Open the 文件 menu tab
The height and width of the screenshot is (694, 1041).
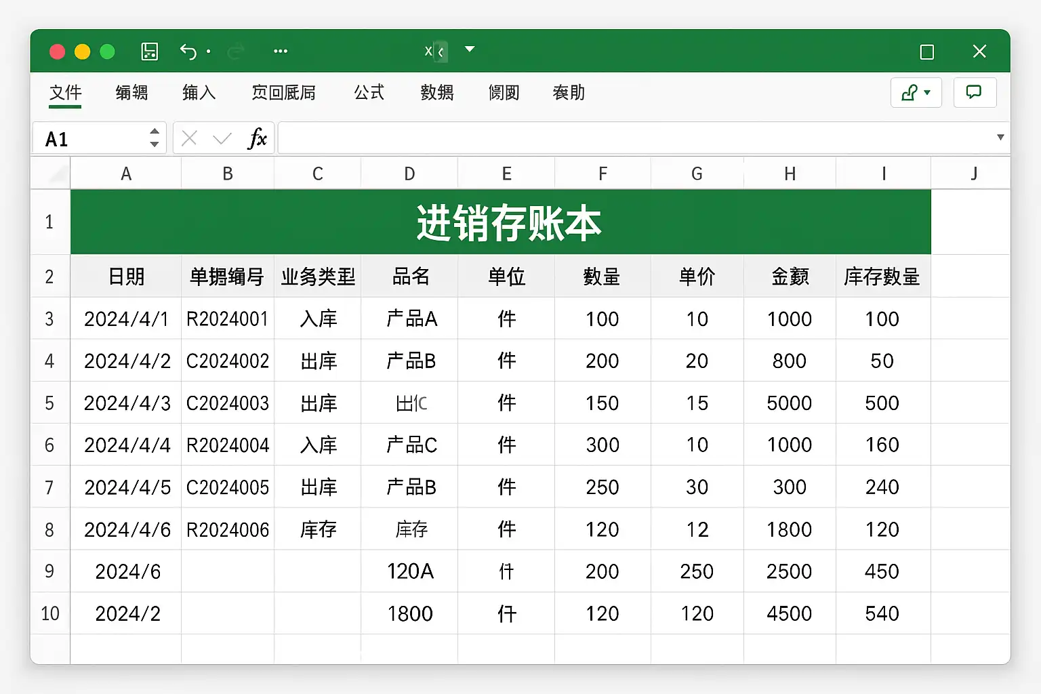pyautogui.click(x=65, y=92)
